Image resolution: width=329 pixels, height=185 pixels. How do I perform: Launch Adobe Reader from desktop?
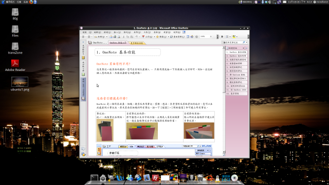pos(15,65)
